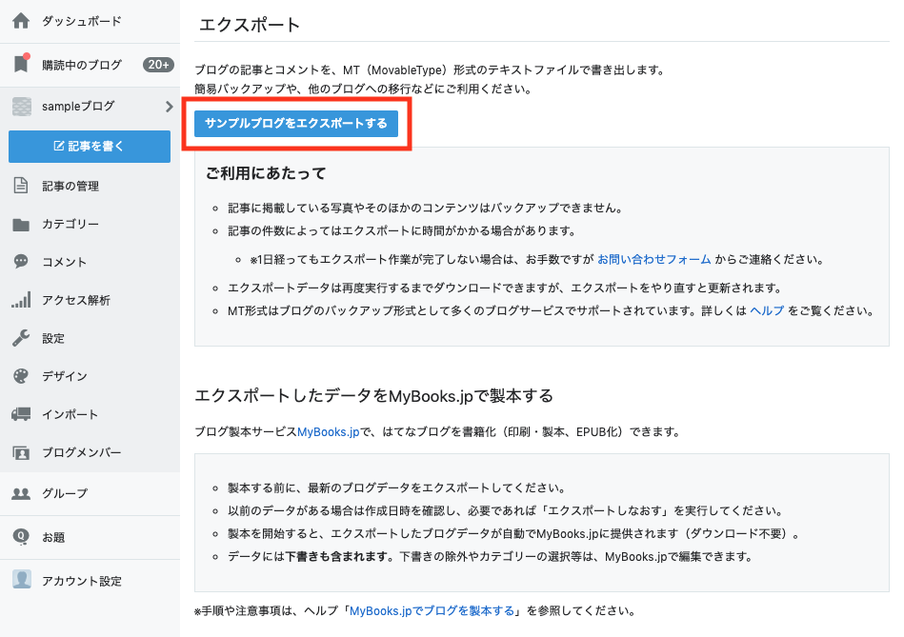Click the エクスポート page heading
The height and width of the screenshot is (637, 904).
click(249, 25)
